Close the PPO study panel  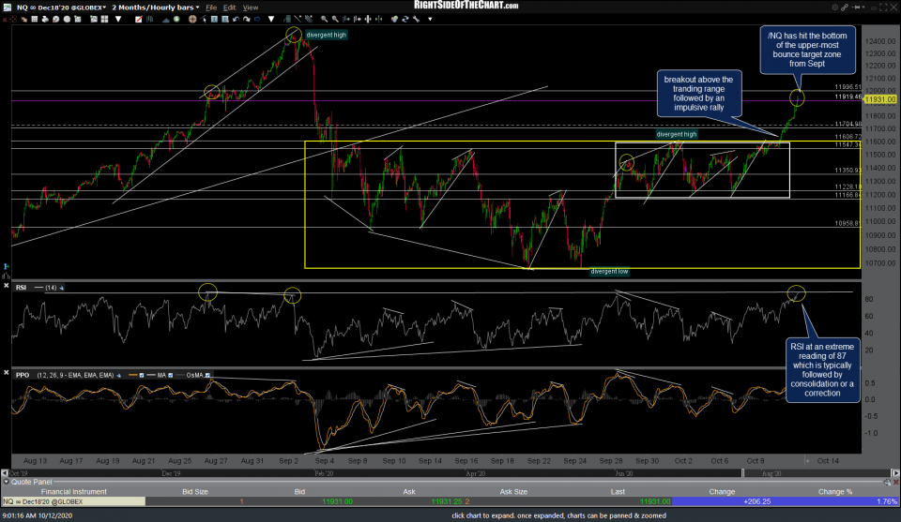click(6, 373)
